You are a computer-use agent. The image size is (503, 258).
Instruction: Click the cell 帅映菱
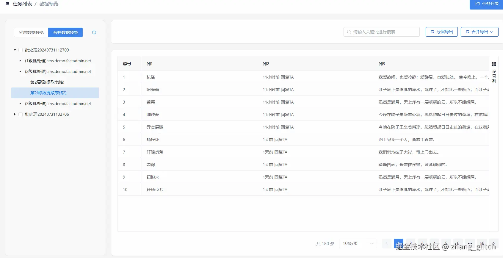153,115
